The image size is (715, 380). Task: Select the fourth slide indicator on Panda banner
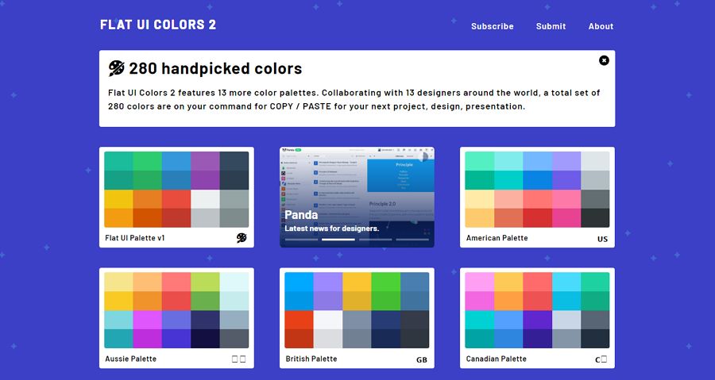pyautogui.click(x=412, y=240)
